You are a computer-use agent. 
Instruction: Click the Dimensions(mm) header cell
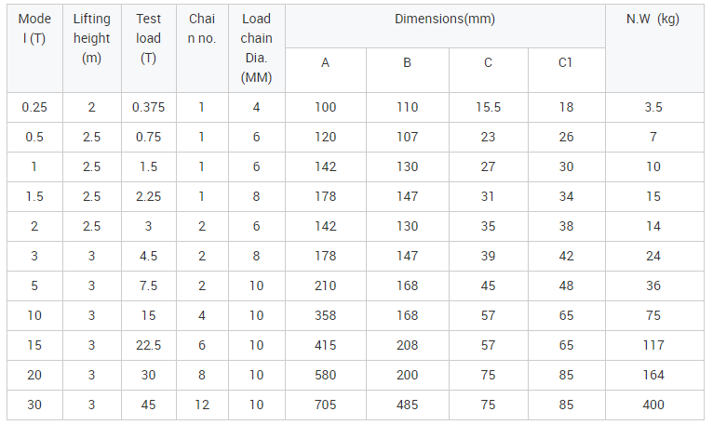pos(445,26)
